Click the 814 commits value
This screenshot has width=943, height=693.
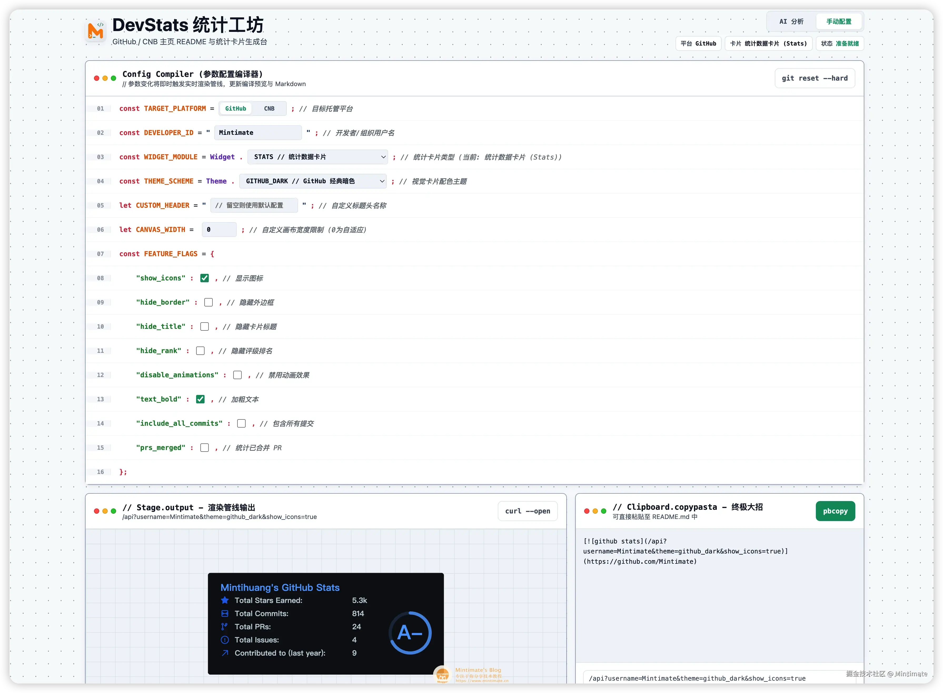coord(358,613)
